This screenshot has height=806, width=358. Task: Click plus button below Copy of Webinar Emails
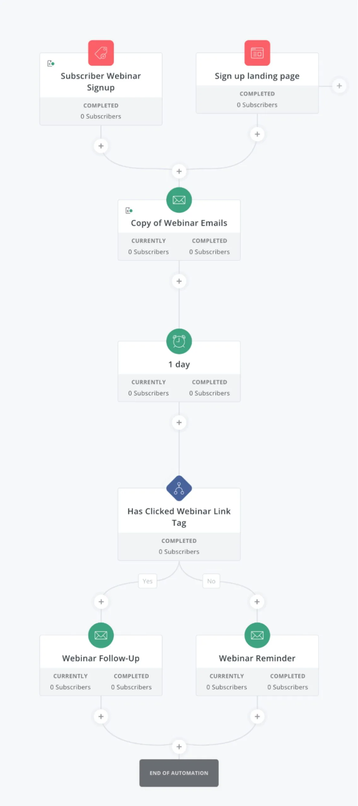point(179,281)
